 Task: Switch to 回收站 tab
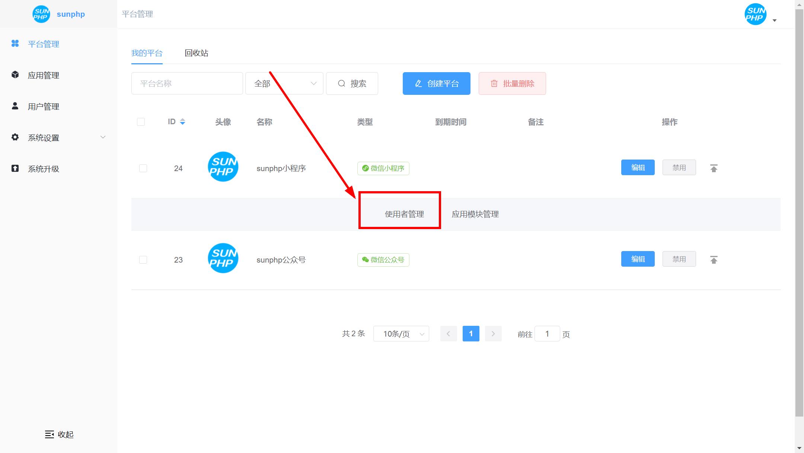[x=197, y=53]
